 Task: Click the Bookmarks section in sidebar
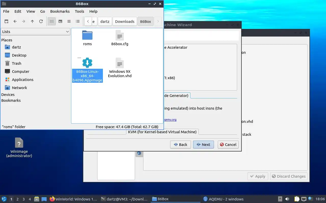(11, 100)
